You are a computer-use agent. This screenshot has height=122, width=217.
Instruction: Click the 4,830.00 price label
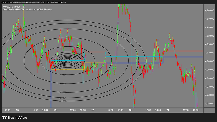pos(209,36)
